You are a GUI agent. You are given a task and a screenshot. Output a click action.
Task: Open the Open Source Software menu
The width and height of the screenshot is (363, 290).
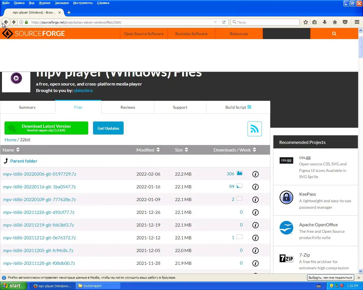click(144, 33)
